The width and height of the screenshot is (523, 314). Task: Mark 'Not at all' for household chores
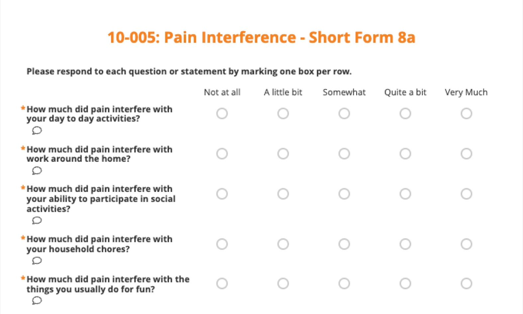222,244
